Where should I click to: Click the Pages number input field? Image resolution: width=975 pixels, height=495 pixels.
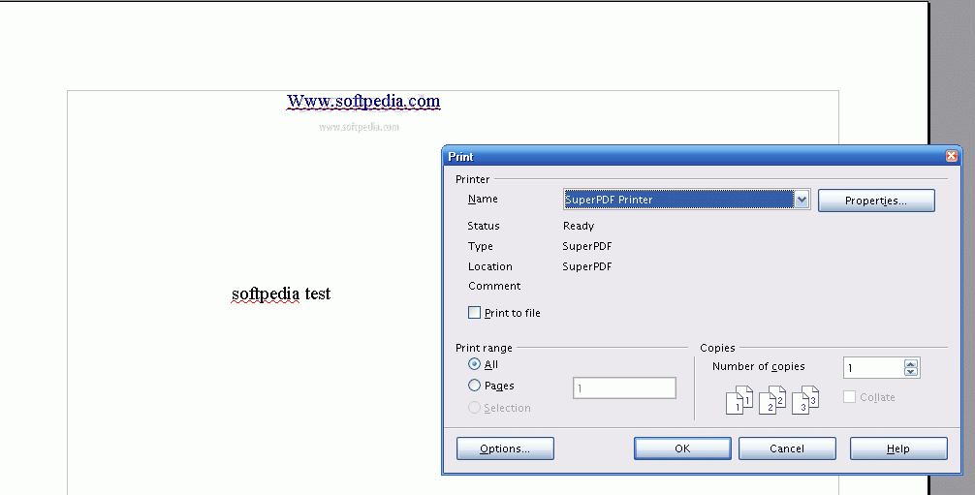[624, 388]
